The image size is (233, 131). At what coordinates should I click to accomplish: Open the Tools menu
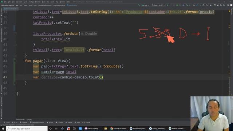[x=52, y=2]
